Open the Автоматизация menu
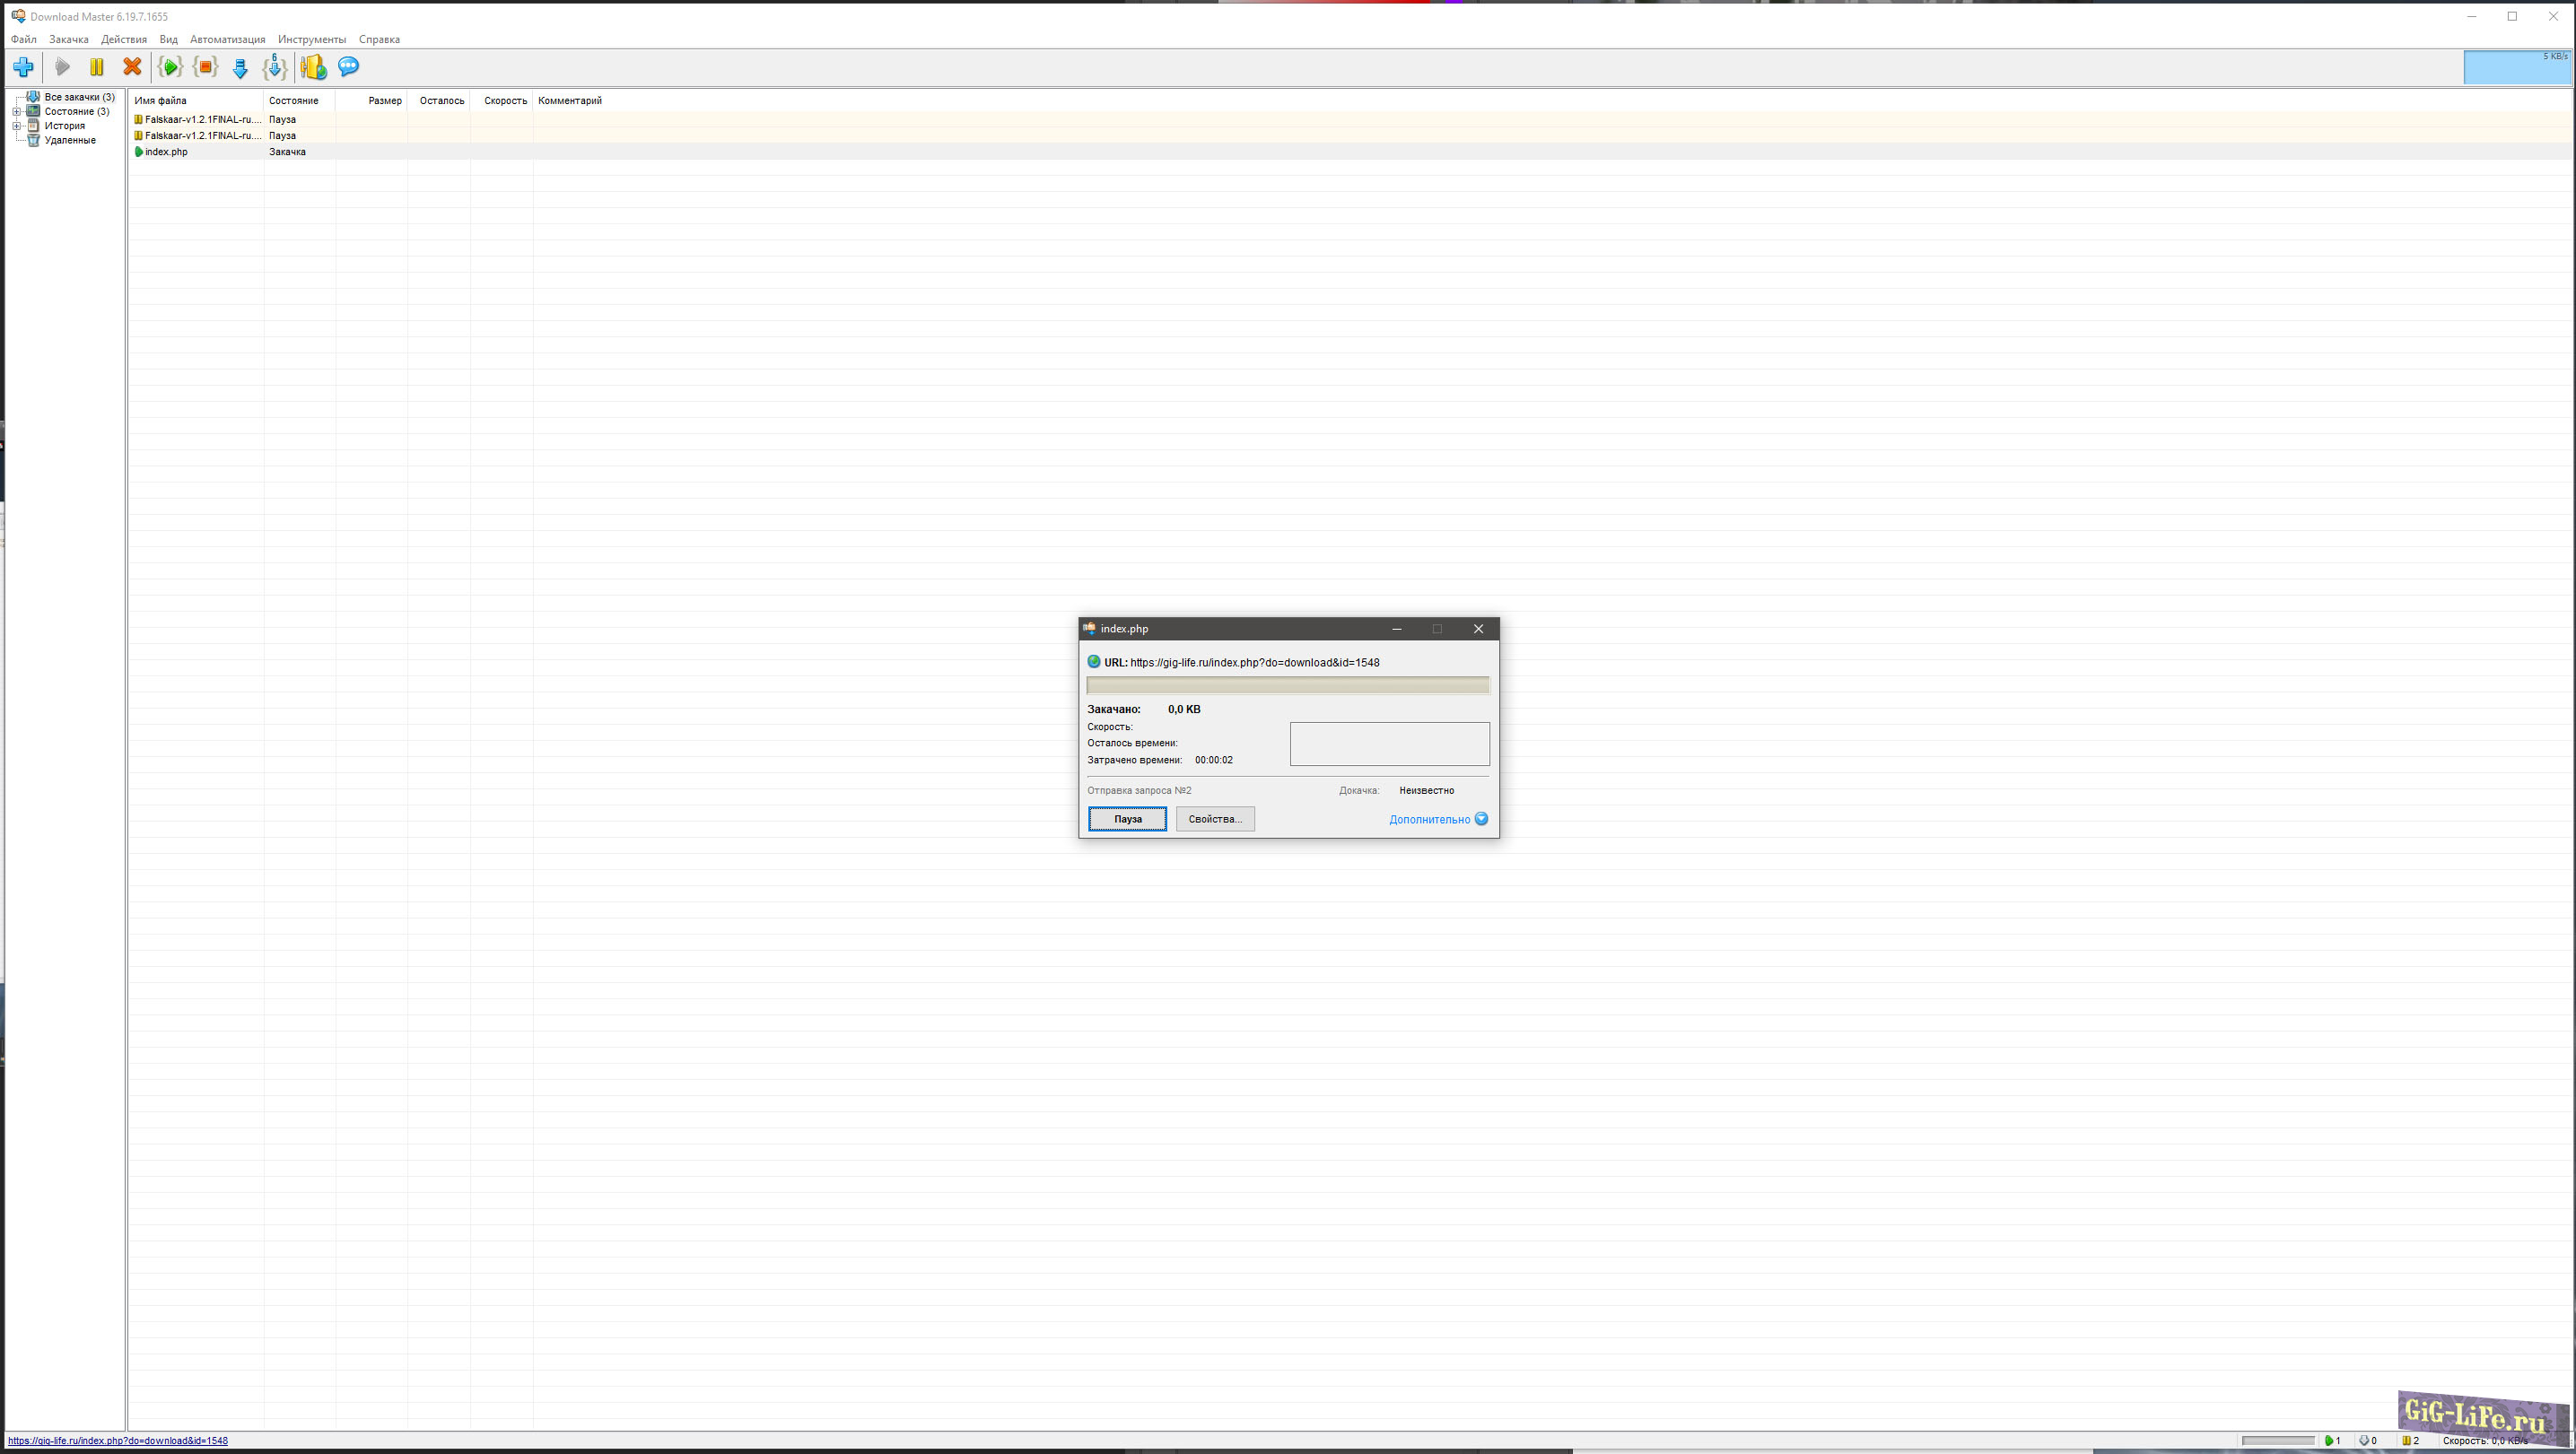The image size is (2576, 1454). point(227,40)
